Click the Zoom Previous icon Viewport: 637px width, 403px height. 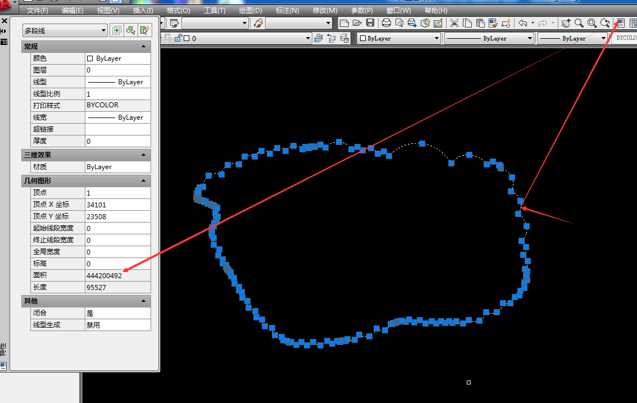[605, 23]
